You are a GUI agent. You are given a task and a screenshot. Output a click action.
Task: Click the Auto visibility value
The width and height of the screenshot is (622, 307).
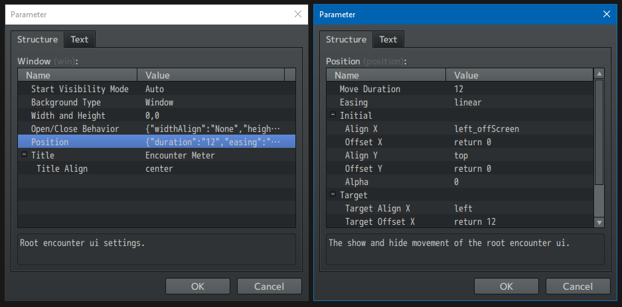154,89
